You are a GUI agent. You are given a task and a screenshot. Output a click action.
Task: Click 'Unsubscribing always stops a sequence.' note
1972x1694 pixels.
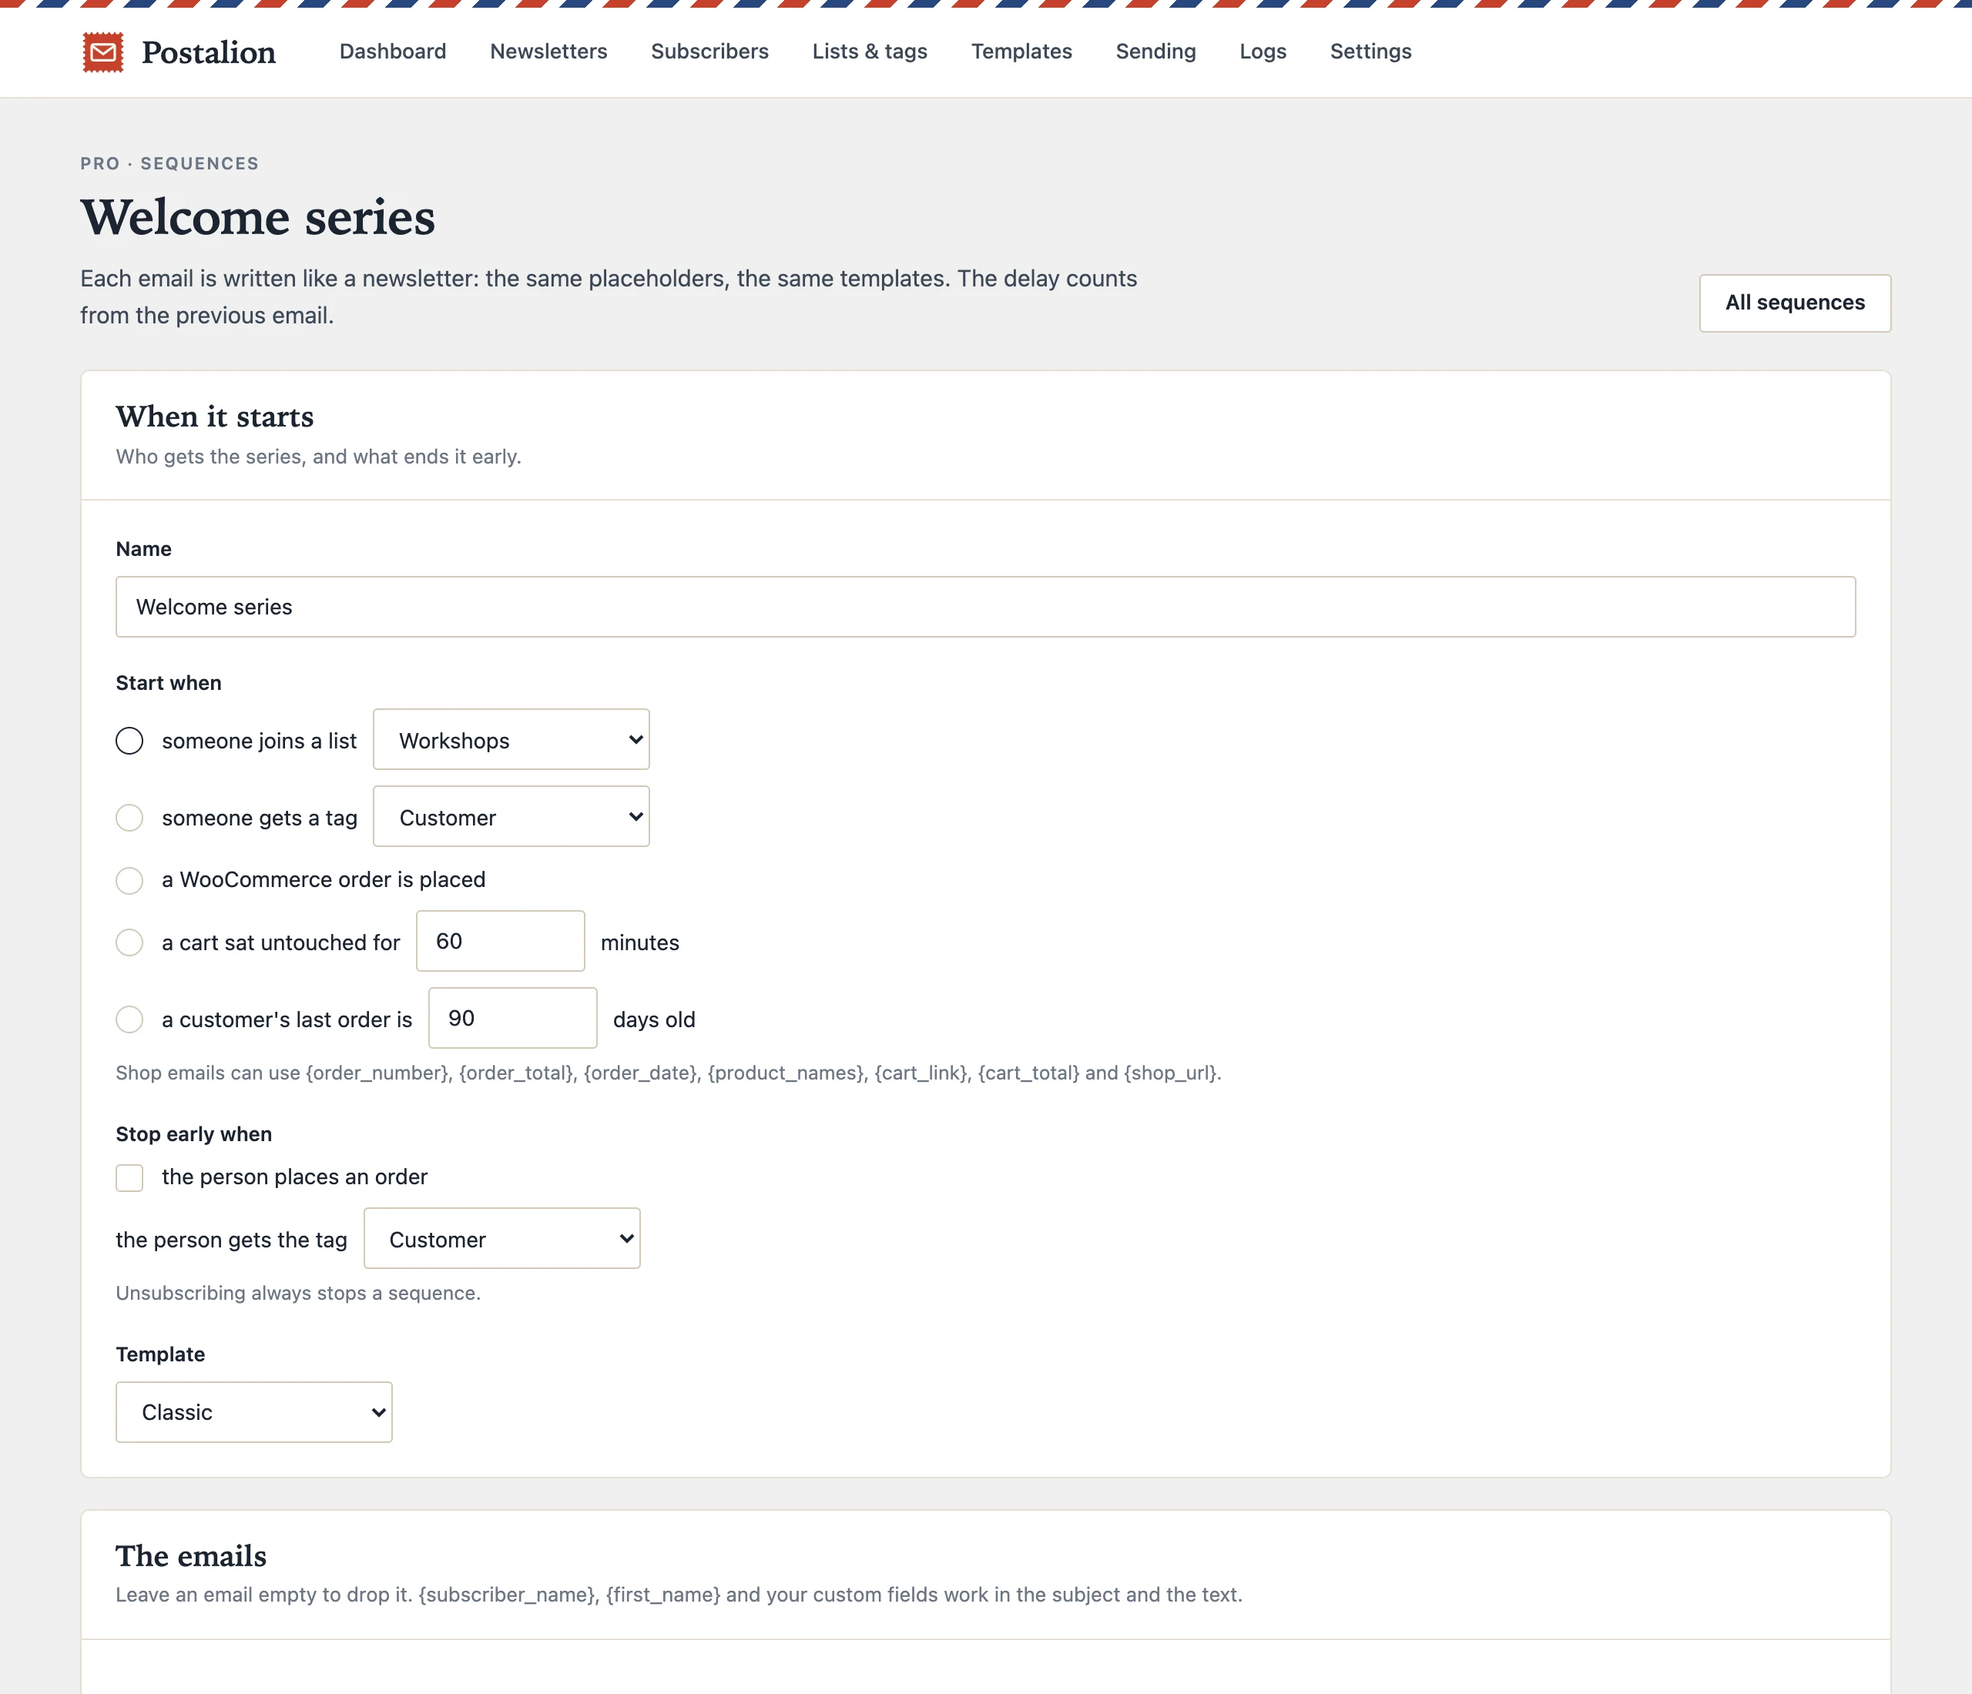pos(298,1294)
